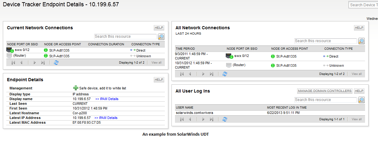
Task: Go to first page in All Network Connections
Action: point(182,74)
